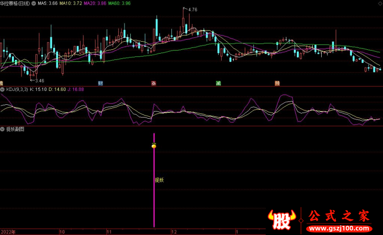Click the MA10: 3.72 label
Viewport: 383px width, 235px height.
(x=70, y=3)
